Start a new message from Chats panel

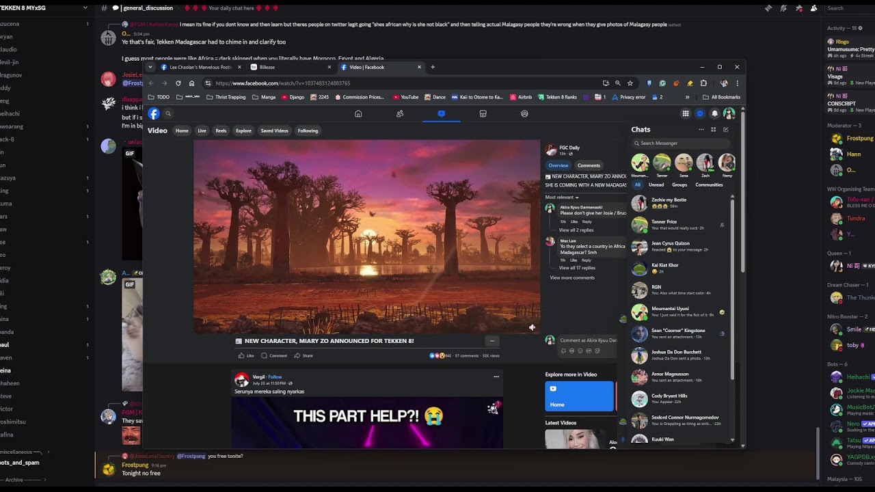click(x=726, y=130)
